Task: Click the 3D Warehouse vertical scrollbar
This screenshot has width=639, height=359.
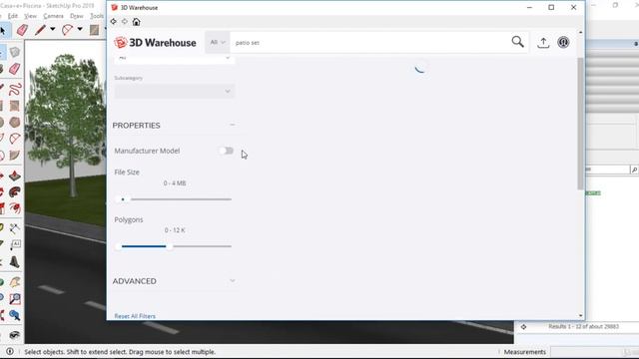Action: (x=581, y=124)
